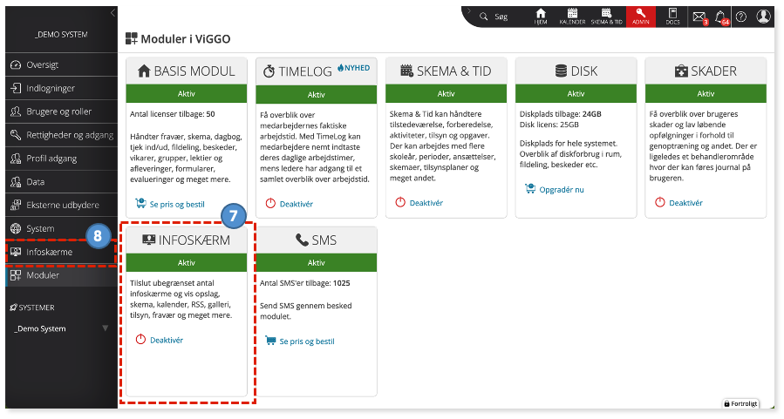784x419 pixels.
Task: Open Data in the sidebar
Action: (x=62, y=182)
